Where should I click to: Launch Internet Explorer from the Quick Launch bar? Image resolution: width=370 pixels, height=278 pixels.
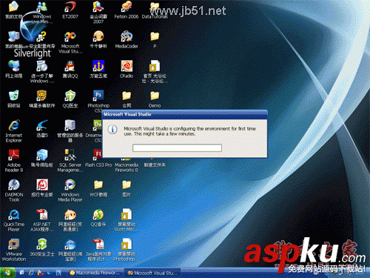coord(31,273)
